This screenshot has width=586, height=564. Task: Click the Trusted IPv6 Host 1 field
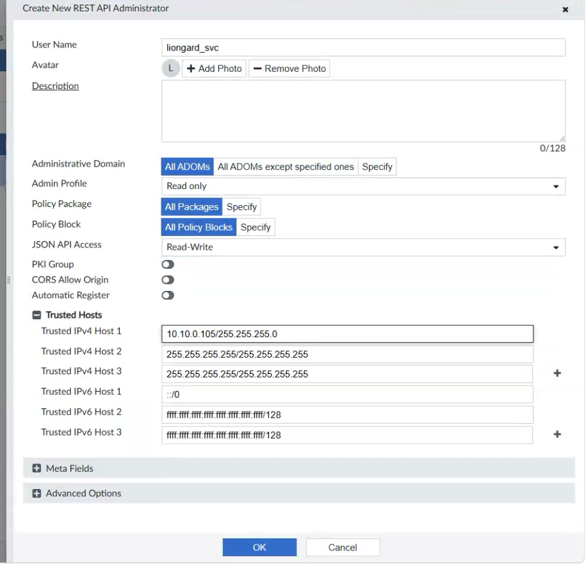coord(347,394)
